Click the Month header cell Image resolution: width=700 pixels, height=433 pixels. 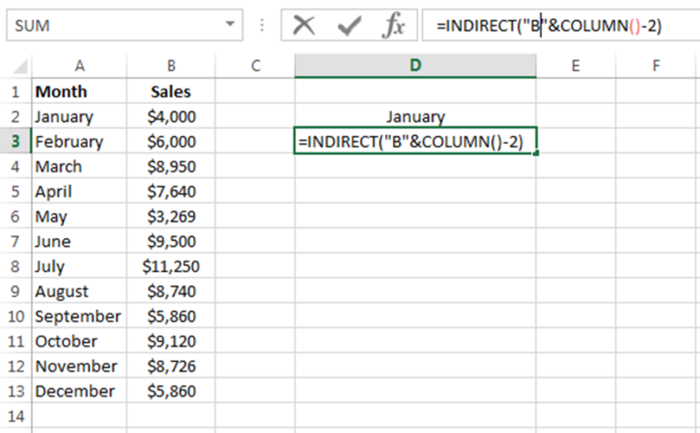[79, 91]
